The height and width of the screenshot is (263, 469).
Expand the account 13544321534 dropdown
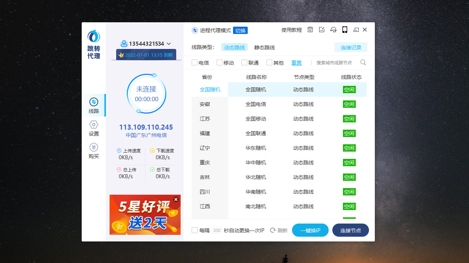click(x=169, y=44)
